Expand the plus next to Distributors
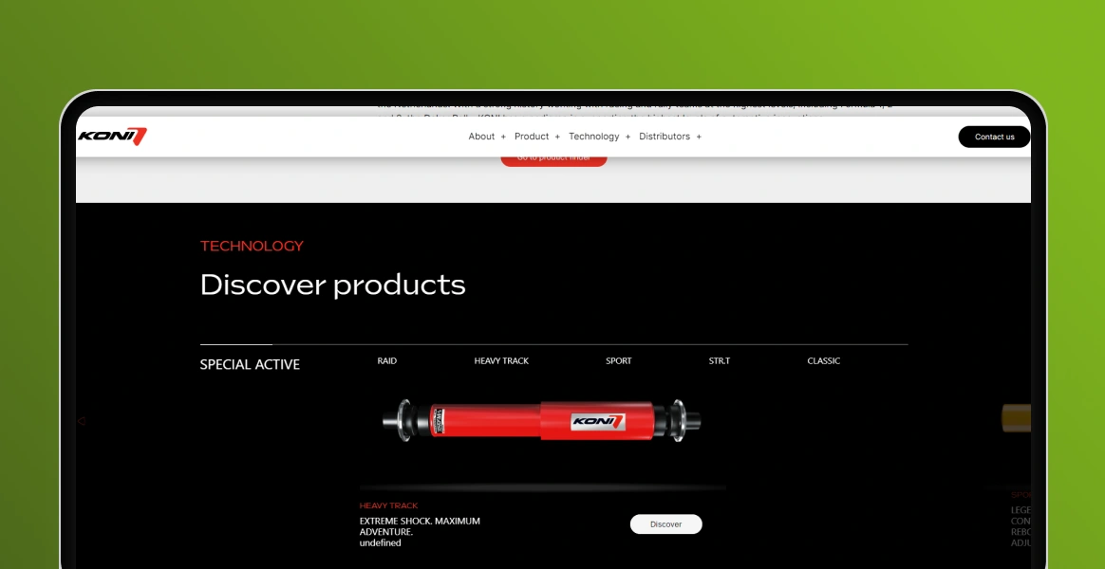 tap(699, 137)
